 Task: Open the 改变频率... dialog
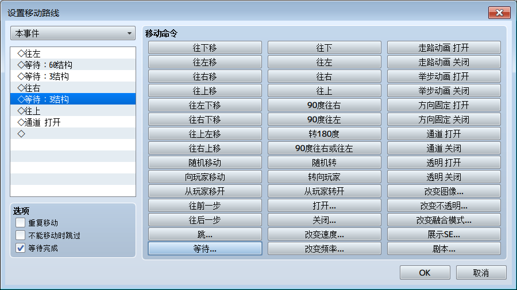(x=324, y=249)
